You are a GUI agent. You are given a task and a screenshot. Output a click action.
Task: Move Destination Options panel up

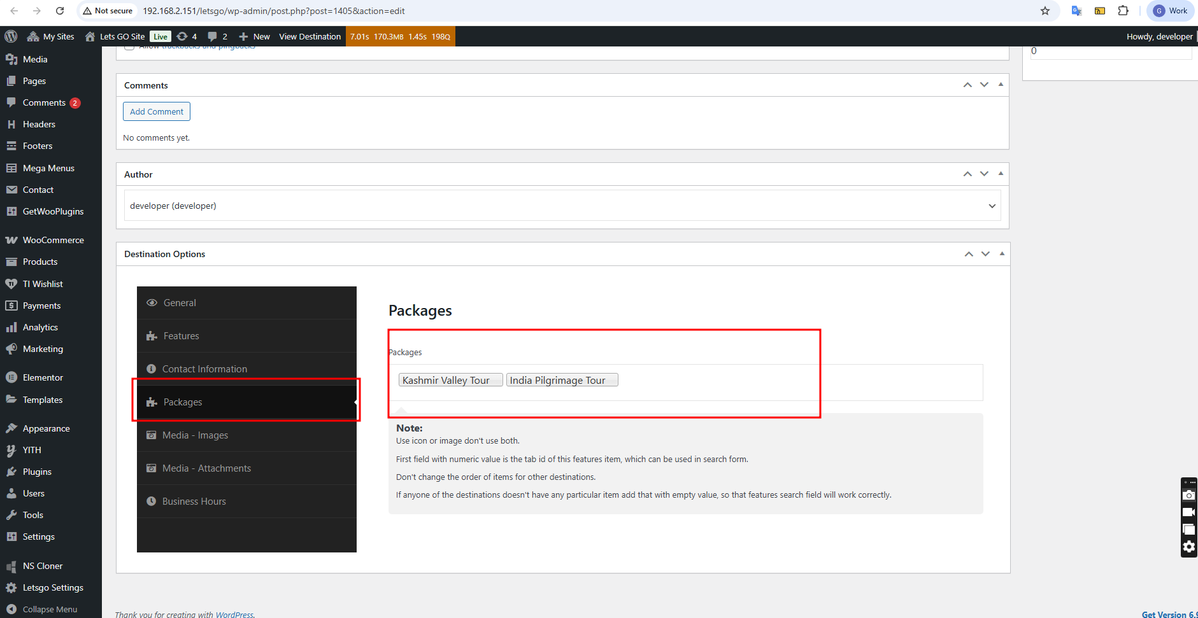pyautogui.click(x=969, y=254)
